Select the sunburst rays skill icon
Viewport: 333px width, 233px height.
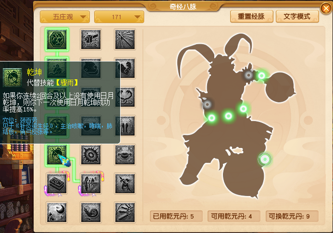pyautogui.click(x=125, y=39)
